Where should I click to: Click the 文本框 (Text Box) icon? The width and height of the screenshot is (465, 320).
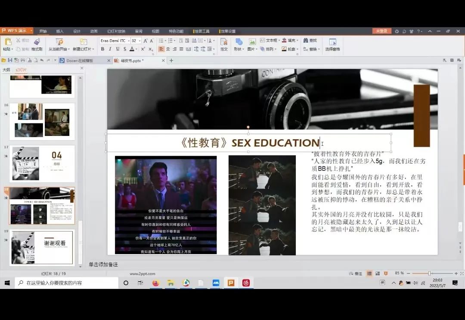point(269,41)
